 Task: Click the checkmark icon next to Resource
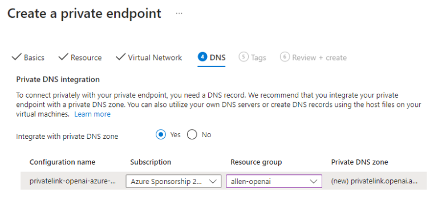(x=63, y=57)
